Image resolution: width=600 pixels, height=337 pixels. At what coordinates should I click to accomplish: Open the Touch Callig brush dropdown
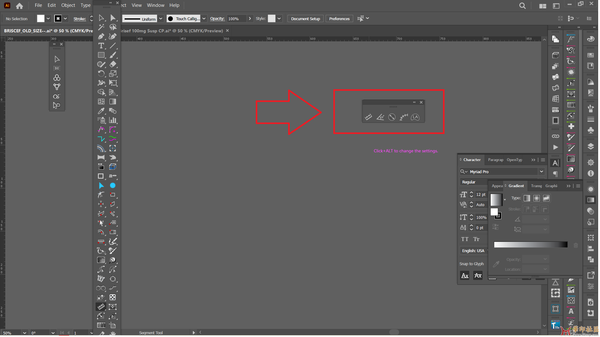[204, 19]
